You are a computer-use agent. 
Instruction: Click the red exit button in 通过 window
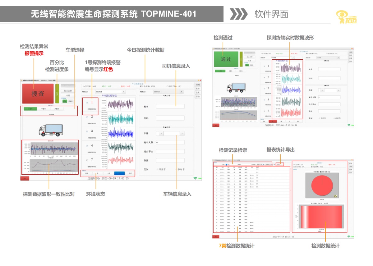pyautogui.click(x=216, y=125)
